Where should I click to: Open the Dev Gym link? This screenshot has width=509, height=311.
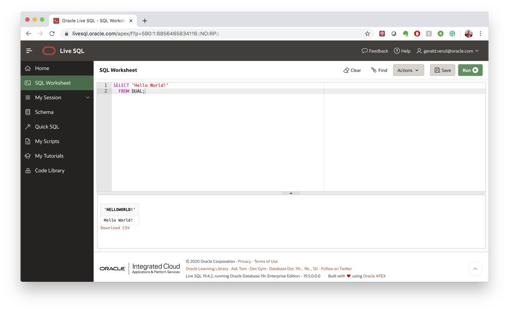pyautogui.click(x=258, y=269)
